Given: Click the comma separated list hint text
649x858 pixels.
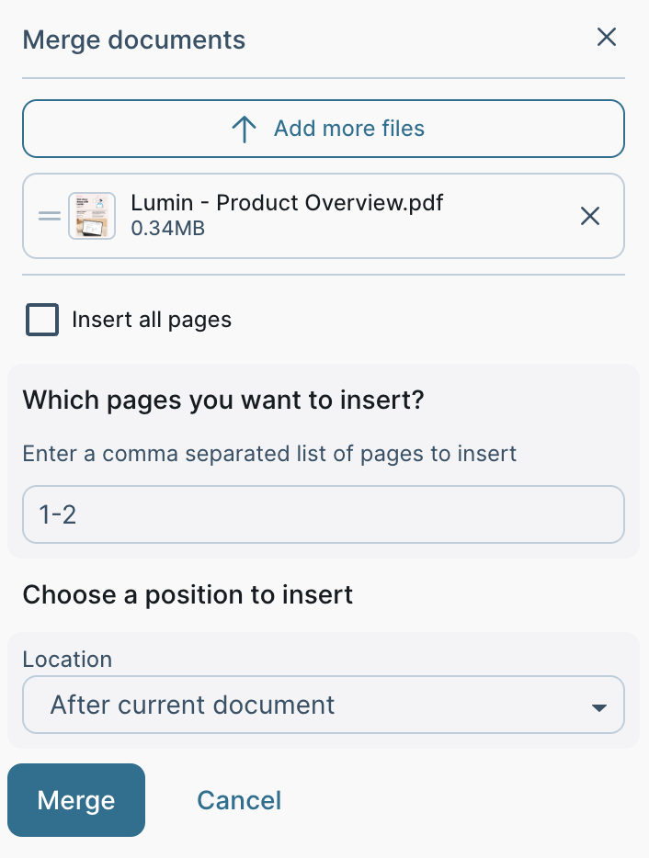Looking at the screenshot, I should (x=268, y=453).
